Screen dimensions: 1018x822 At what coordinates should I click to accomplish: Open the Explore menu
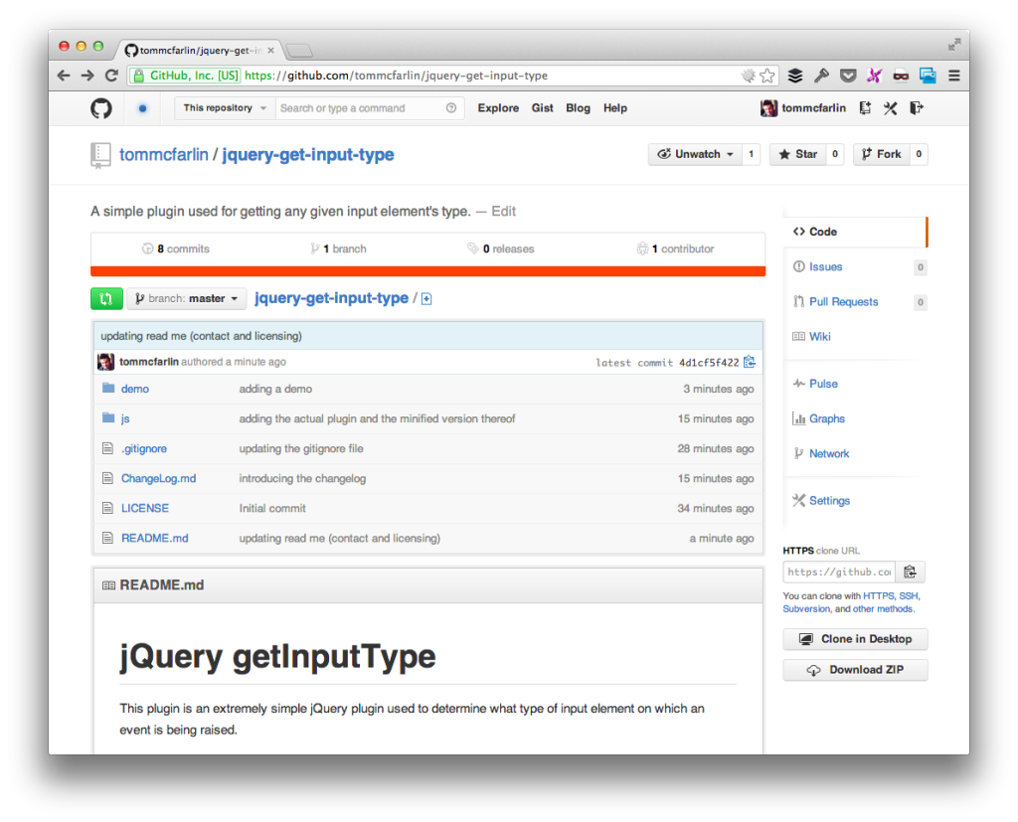point(498,107)
